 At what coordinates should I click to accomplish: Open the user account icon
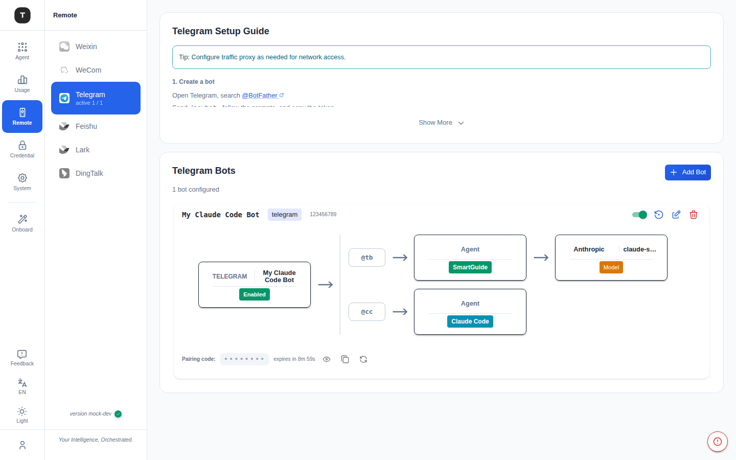coord(22,445)
